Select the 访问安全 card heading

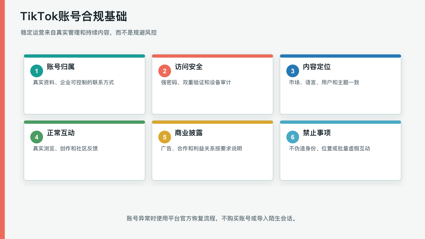(x=189, y=67)
